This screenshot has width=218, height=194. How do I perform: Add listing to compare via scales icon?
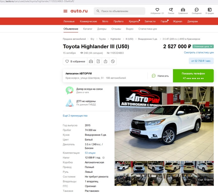pos(91,61)
